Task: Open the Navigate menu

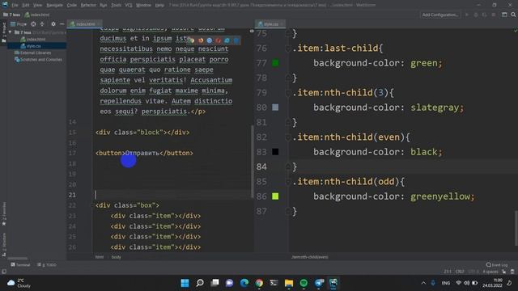Action: (x=54, y=5)
